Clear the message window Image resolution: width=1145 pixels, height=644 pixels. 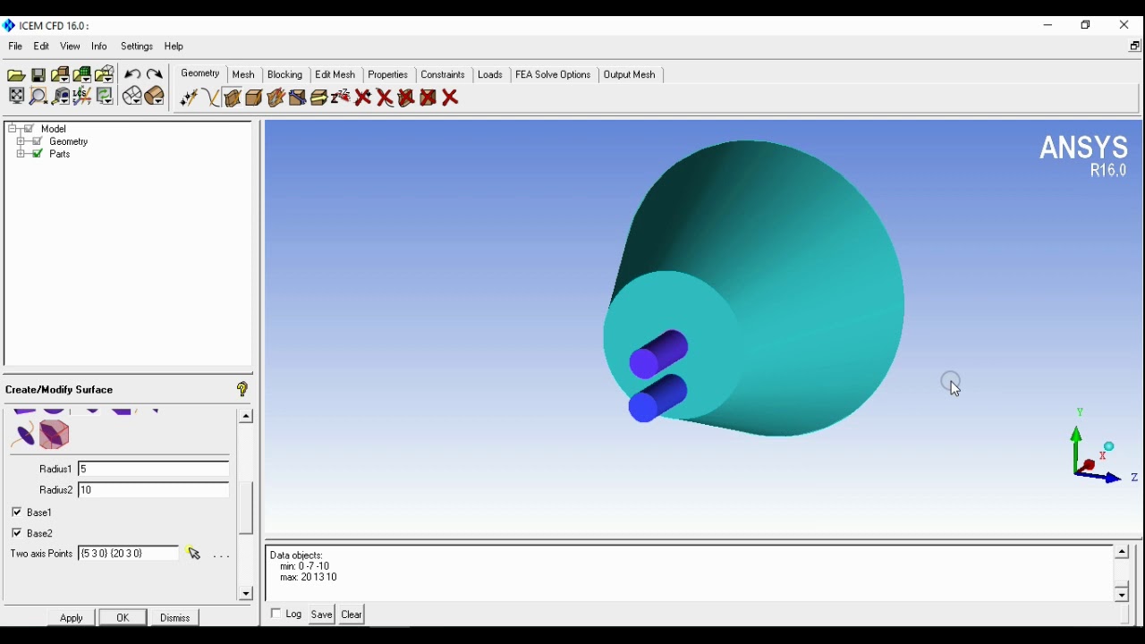(x=352, y=614)
